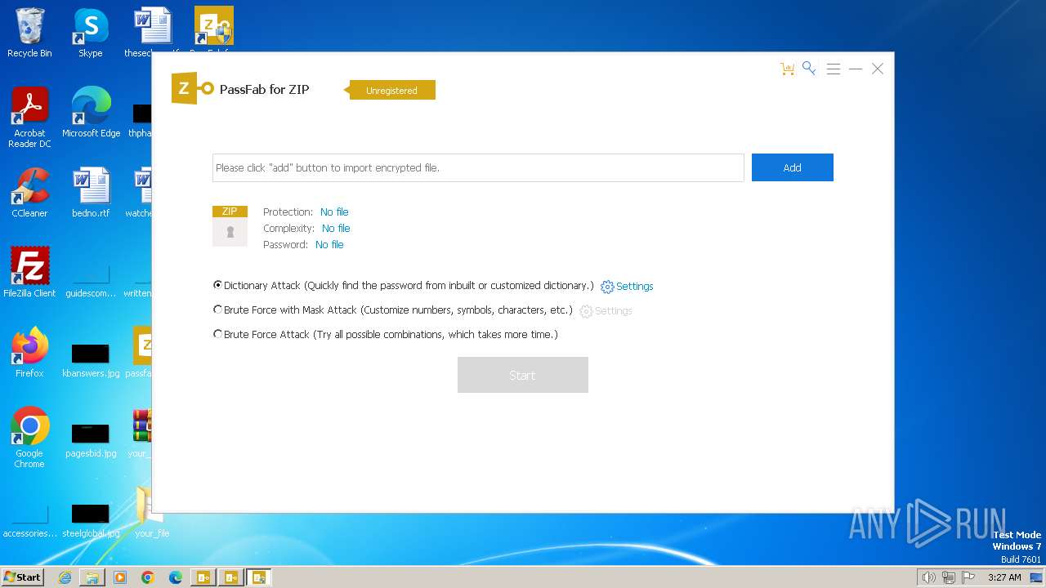Click the Password 'No file' value
This screenshot has height=588, width=1046.
click(329, 245)
